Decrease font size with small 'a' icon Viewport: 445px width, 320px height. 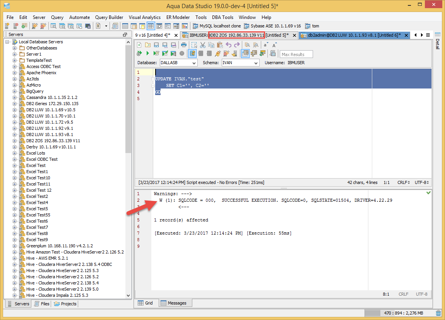click(x=265, y=45)
